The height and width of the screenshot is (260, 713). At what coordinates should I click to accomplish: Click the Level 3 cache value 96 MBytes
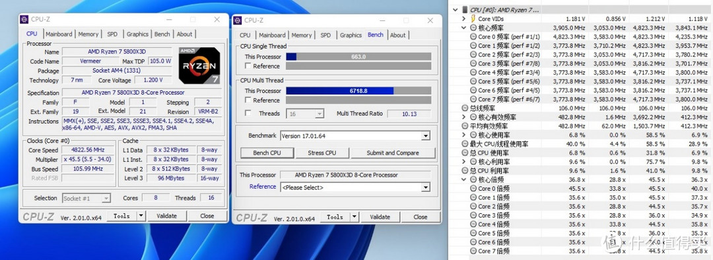pyautogui.click(x=172, y=178)
